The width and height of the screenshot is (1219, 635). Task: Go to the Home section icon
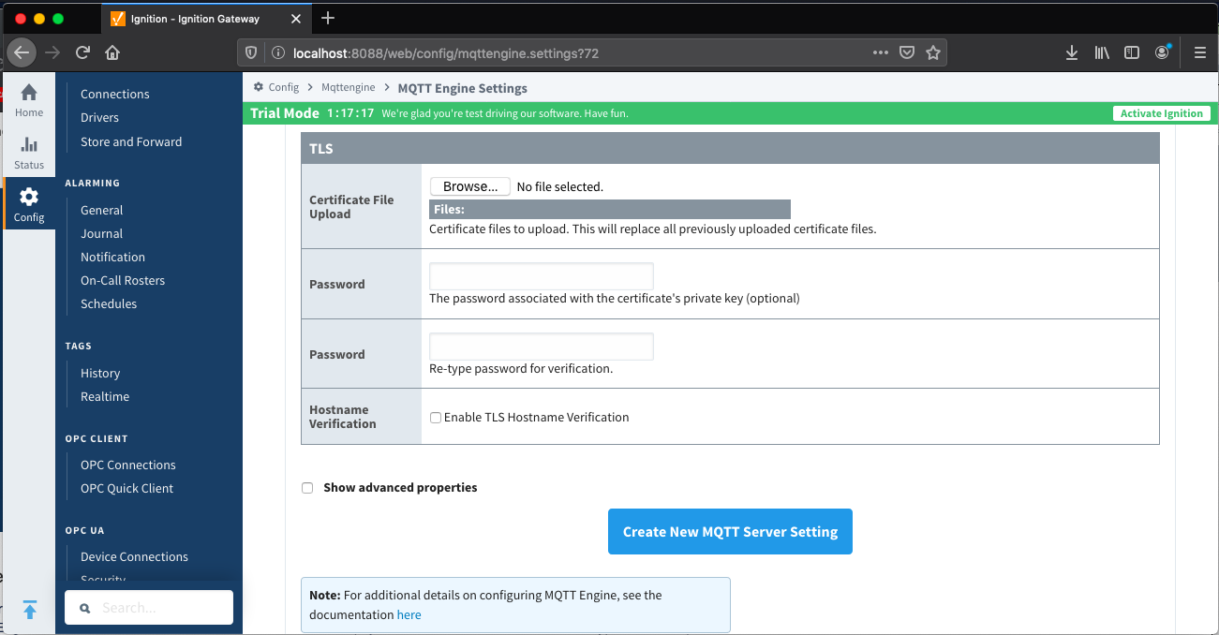[x=29, y=93]
